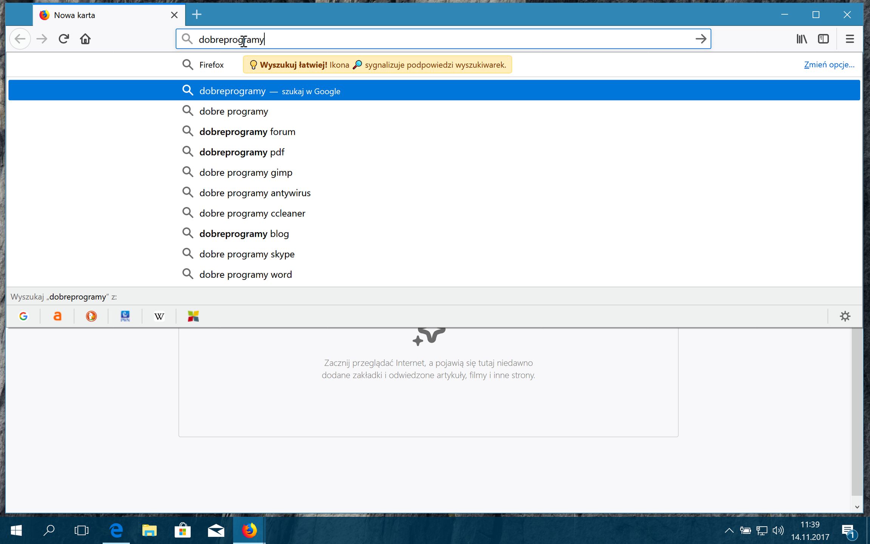
Task: Go to the Firefox home page
Action: 85,39
